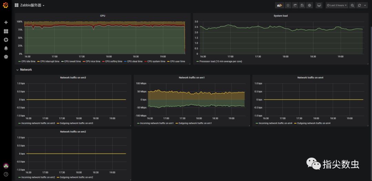Click the time range zoom out magnifier

click(x=353, y=5)
